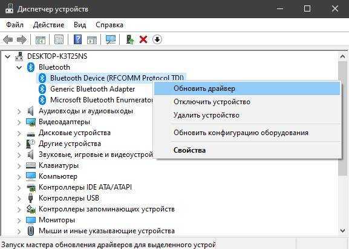The width and height of the screenshot is (349, 249).
Task: Open the Действие menu
Action: tap(48, 25)
